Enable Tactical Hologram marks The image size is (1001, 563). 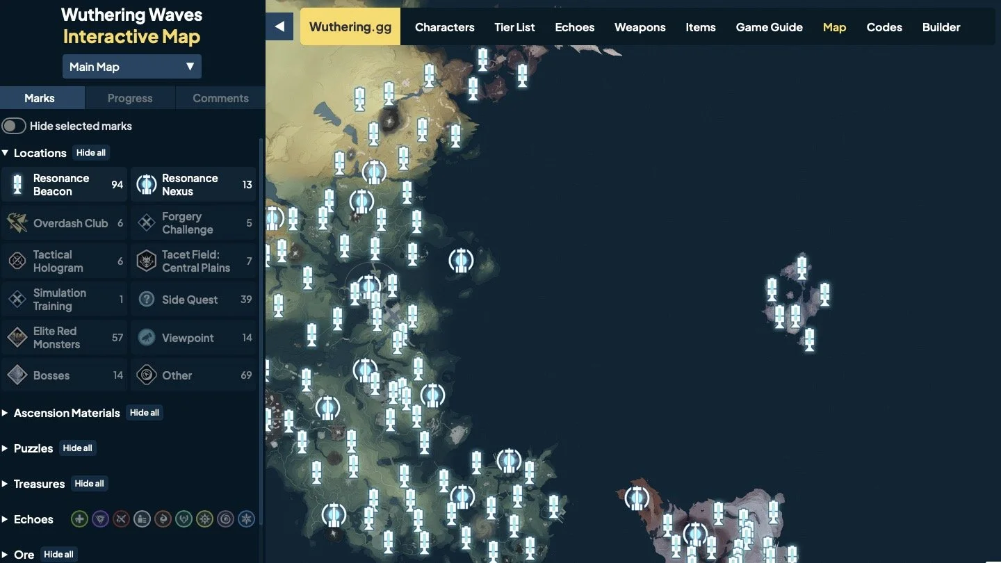point(65,261)
